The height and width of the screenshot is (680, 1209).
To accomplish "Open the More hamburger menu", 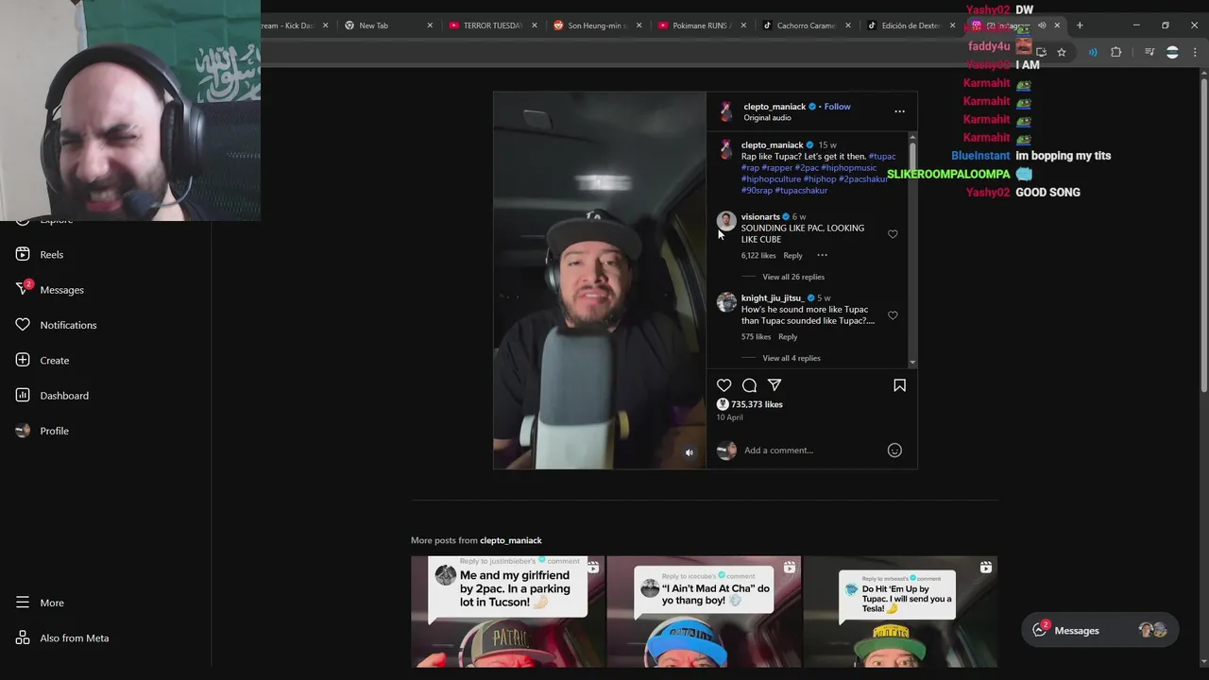I will (x=40, y=603).
